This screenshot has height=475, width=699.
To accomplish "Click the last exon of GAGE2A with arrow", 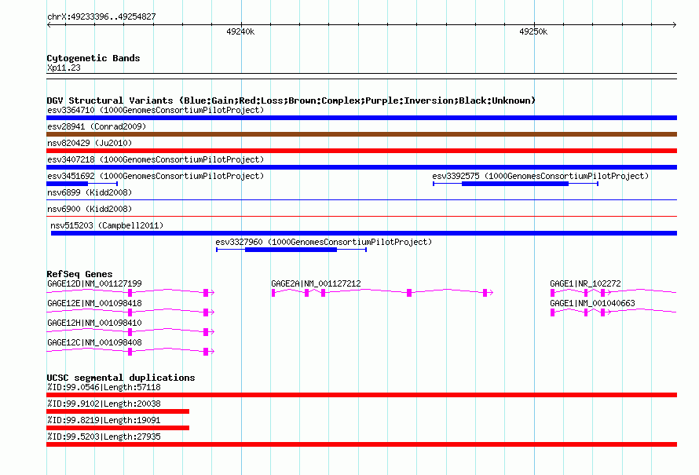I will point(485,293).
